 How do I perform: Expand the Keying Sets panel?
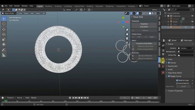click(x=173, y=66)
